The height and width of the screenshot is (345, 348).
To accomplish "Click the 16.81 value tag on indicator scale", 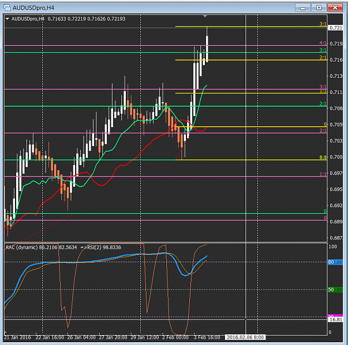I will coord(335,319).
